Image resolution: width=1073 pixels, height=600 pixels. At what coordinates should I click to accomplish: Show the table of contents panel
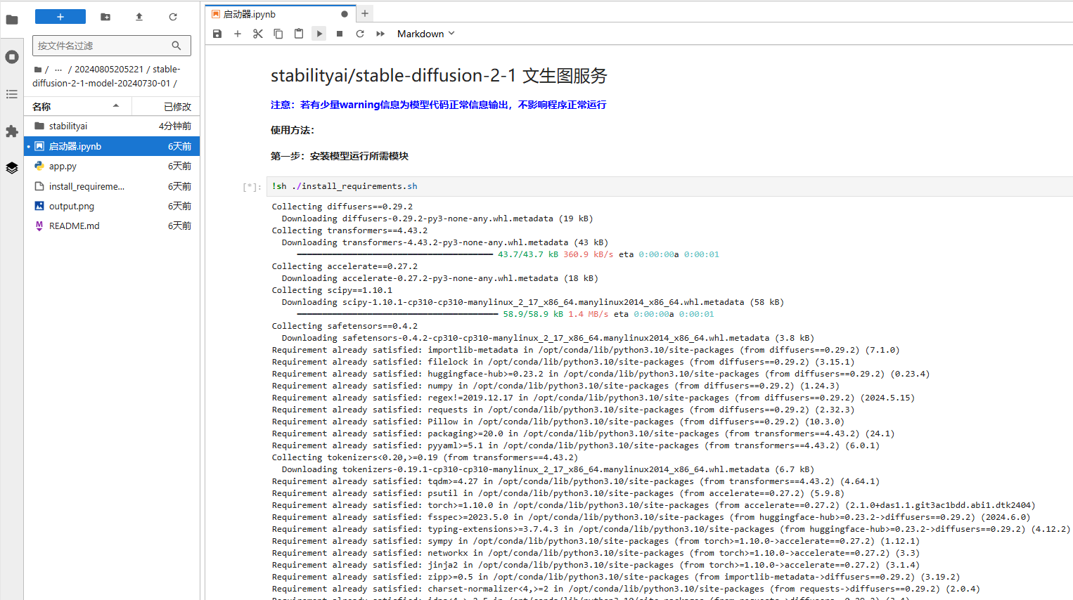pyautogui.click(x=12, y=94)
